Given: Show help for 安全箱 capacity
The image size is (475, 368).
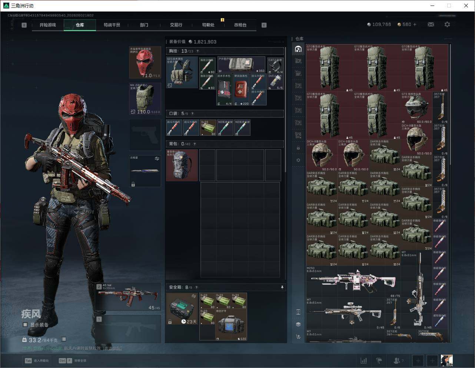Looking at the screenshot, I should (196, 287).
